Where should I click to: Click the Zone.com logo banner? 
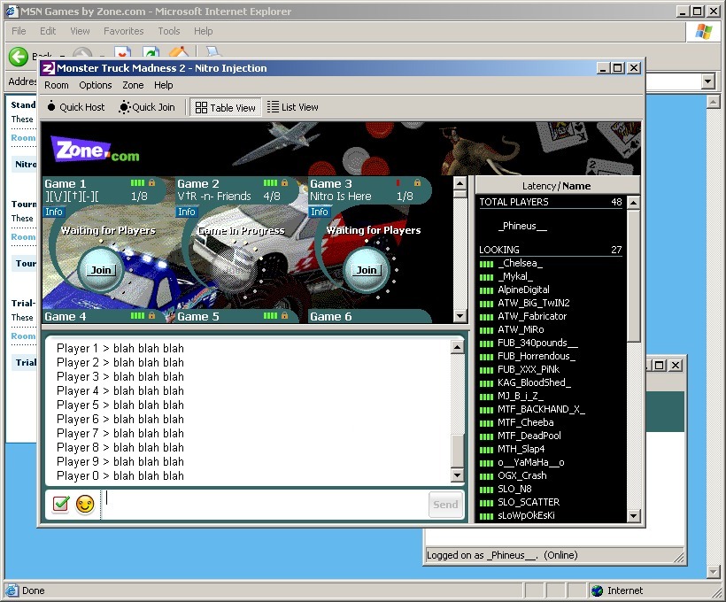[97, 150]
